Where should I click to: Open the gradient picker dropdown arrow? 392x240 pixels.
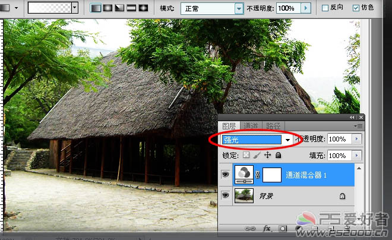(x=74, y=8)
